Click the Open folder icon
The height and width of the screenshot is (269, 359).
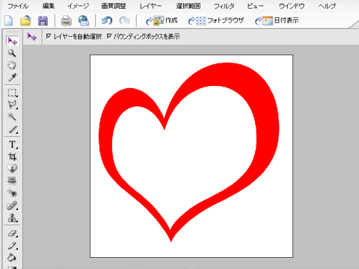25,20
